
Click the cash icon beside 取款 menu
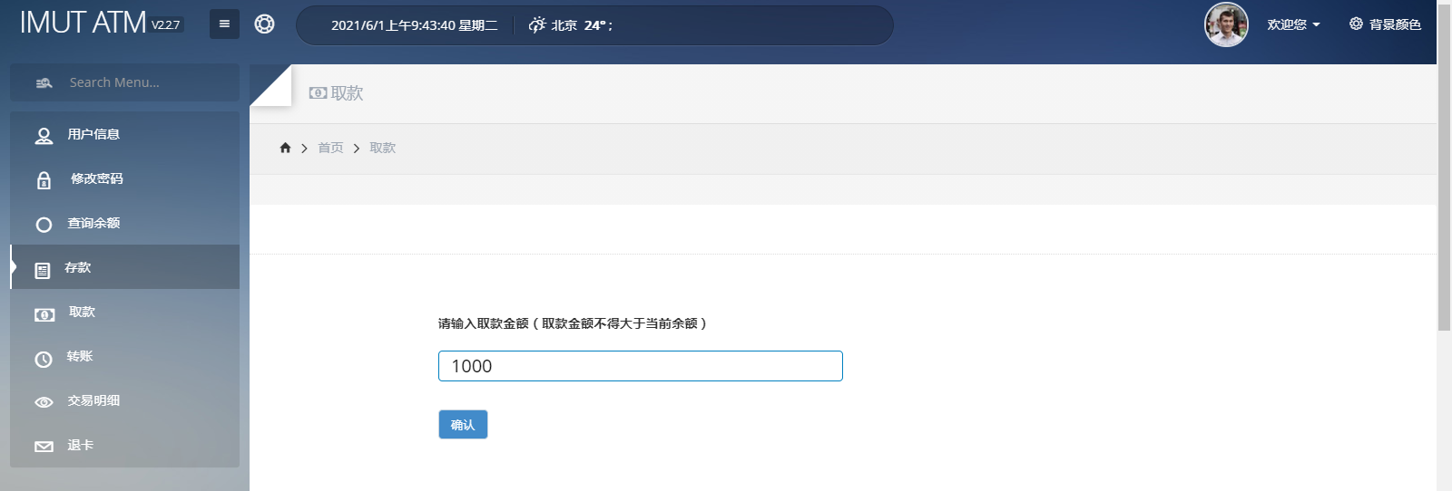pos(44,314)
